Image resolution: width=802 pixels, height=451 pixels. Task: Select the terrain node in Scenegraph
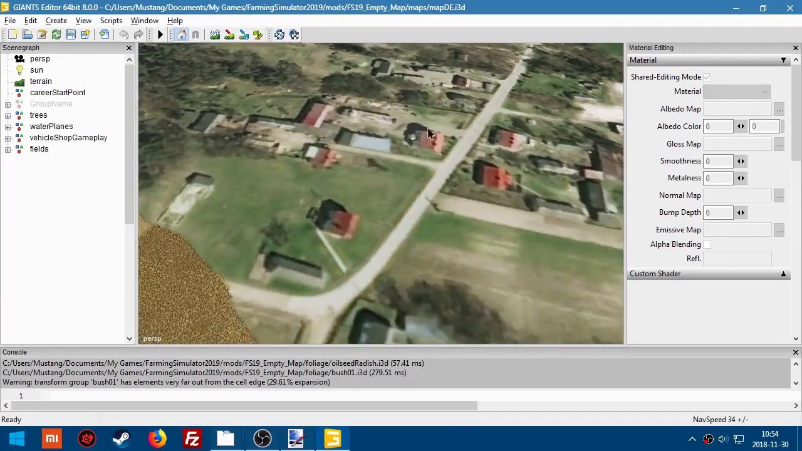click(x=41, y=81)
